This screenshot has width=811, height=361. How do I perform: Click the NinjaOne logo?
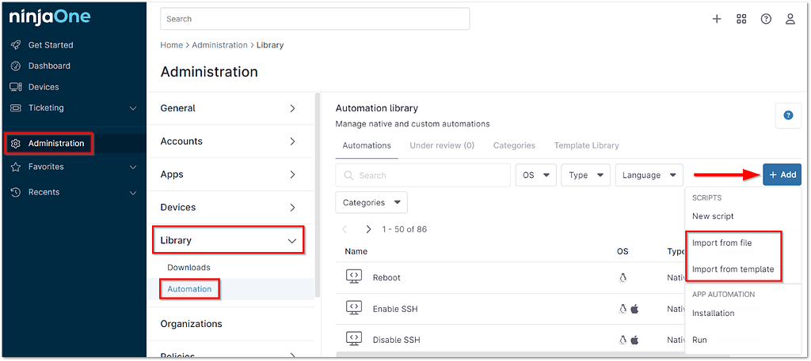49,17
